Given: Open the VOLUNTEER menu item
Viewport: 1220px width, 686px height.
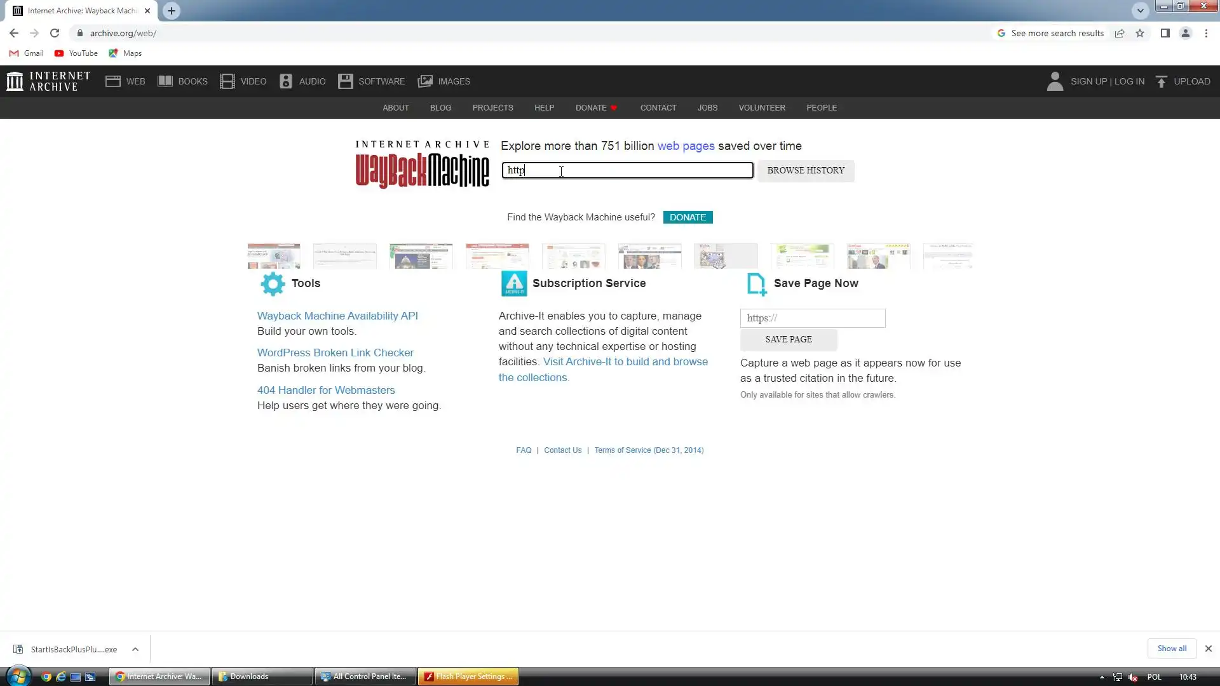Looking at the screenshot, I should (762, 108).
